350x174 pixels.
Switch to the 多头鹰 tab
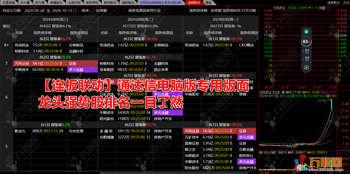click(25, 3)
